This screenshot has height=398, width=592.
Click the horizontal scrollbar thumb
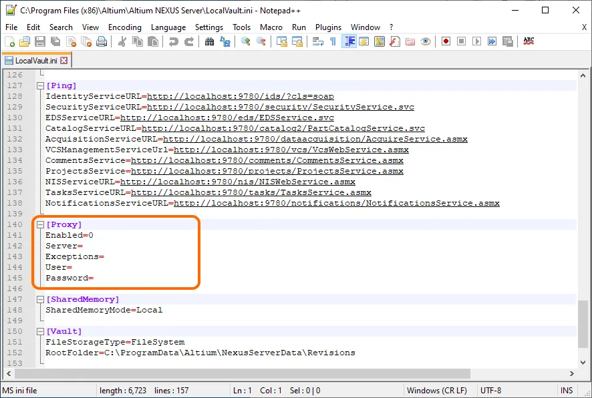point(243,373)
